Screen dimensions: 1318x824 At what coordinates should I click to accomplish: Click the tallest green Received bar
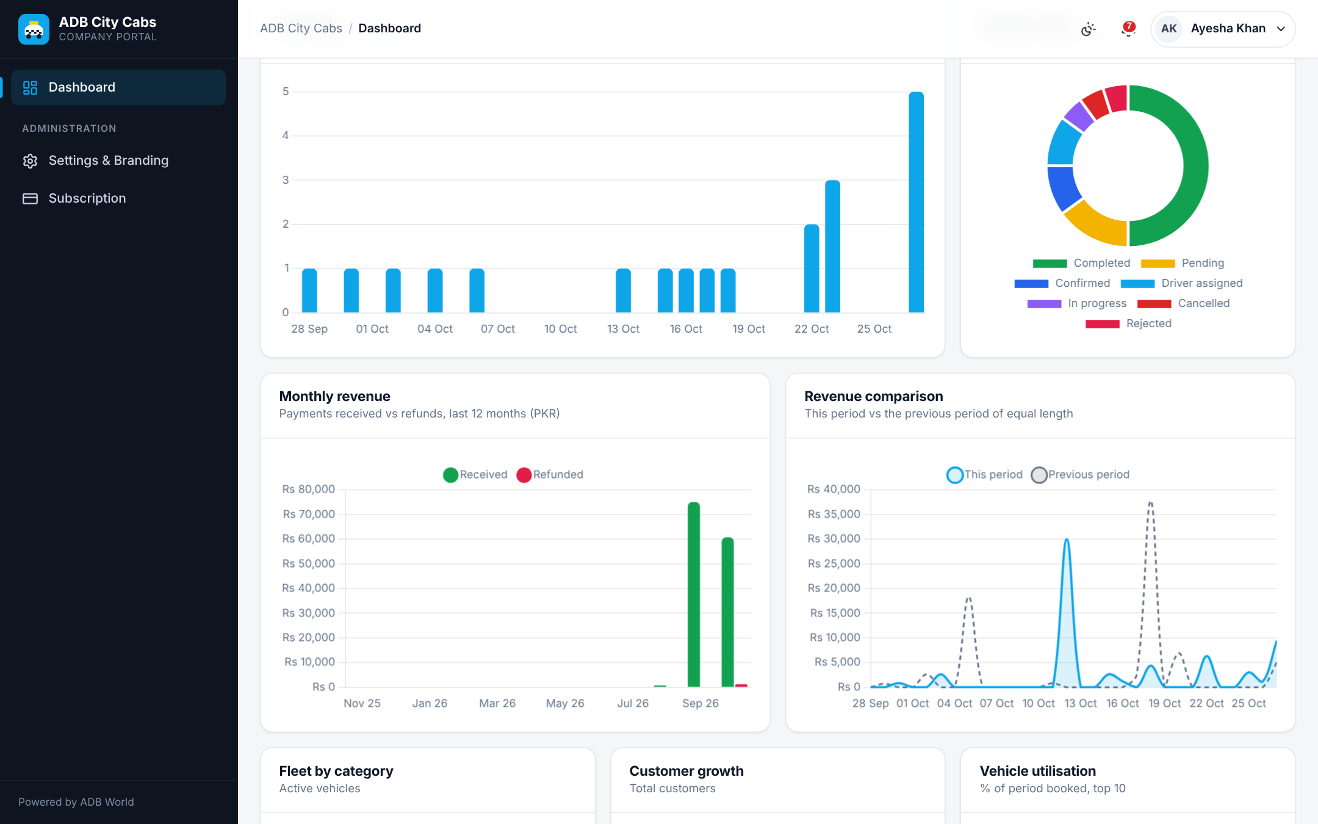694,595
